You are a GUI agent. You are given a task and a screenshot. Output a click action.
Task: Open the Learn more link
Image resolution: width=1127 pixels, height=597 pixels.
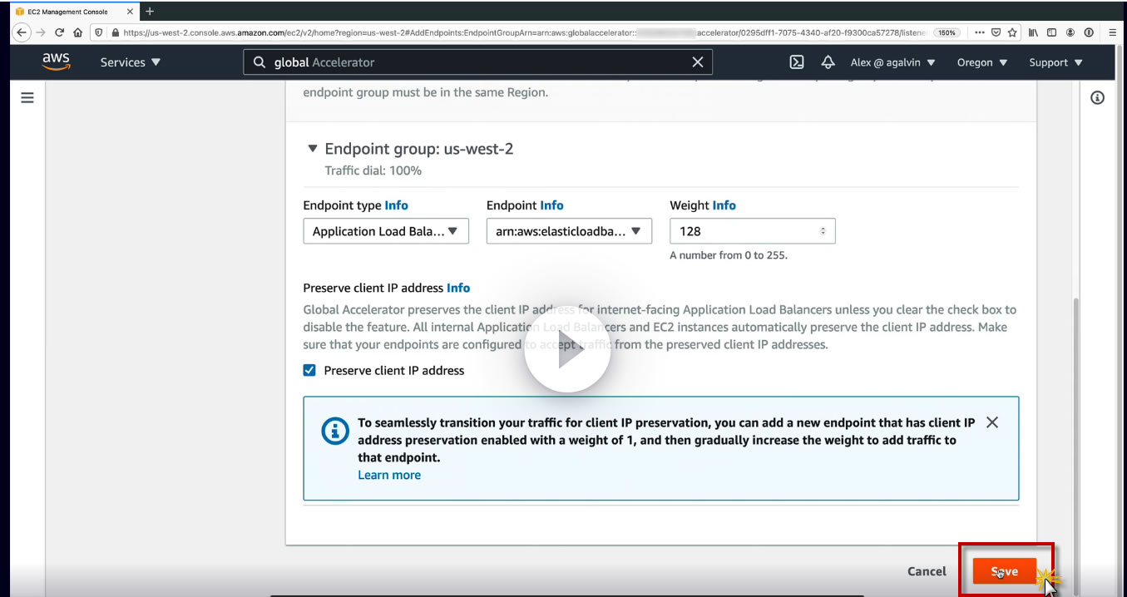(x=389, y=475)
